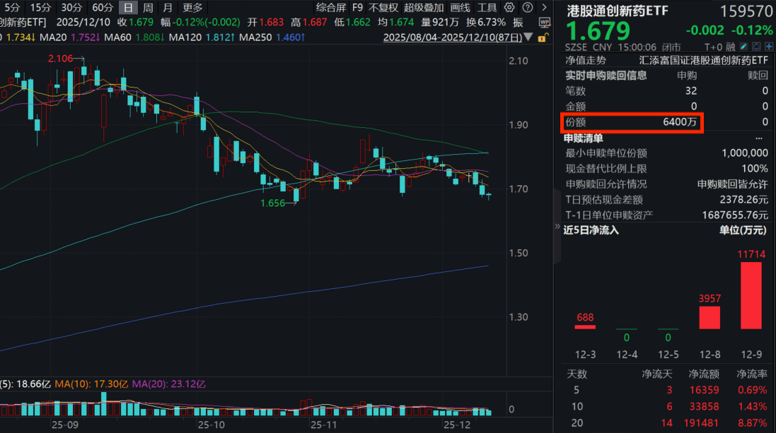Click the right arrow icon in toolbar
The height and width of the screenshot is (433, 776).
click(544, 8)
